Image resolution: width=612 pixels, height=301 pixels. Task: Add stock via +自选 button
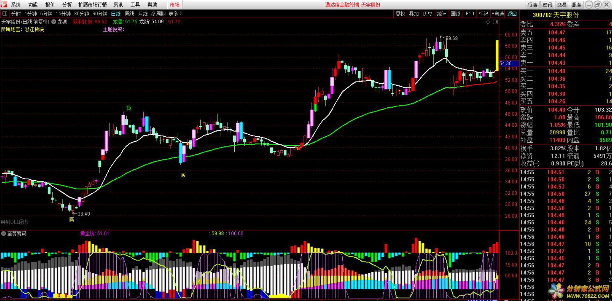[498, 14]
